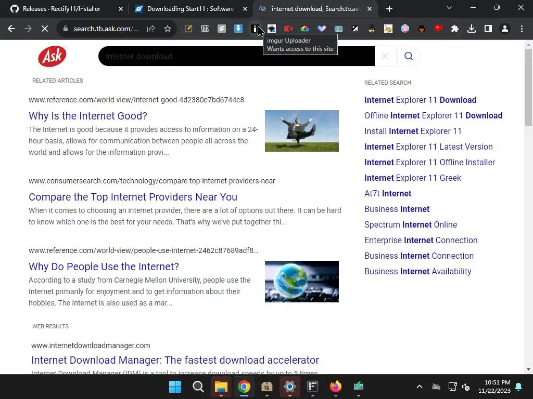Viewport: 533px width, 399px height.
Task: Search 'Spectrum Internet Online'
Action: [x=411, y=225]
